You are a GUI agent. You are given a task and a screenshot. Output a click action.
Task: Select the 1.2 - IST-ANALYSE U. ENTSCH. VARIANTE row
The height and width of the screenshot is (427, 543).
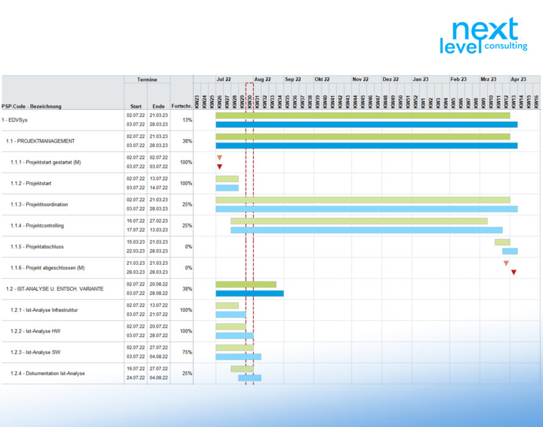point(55,289)
